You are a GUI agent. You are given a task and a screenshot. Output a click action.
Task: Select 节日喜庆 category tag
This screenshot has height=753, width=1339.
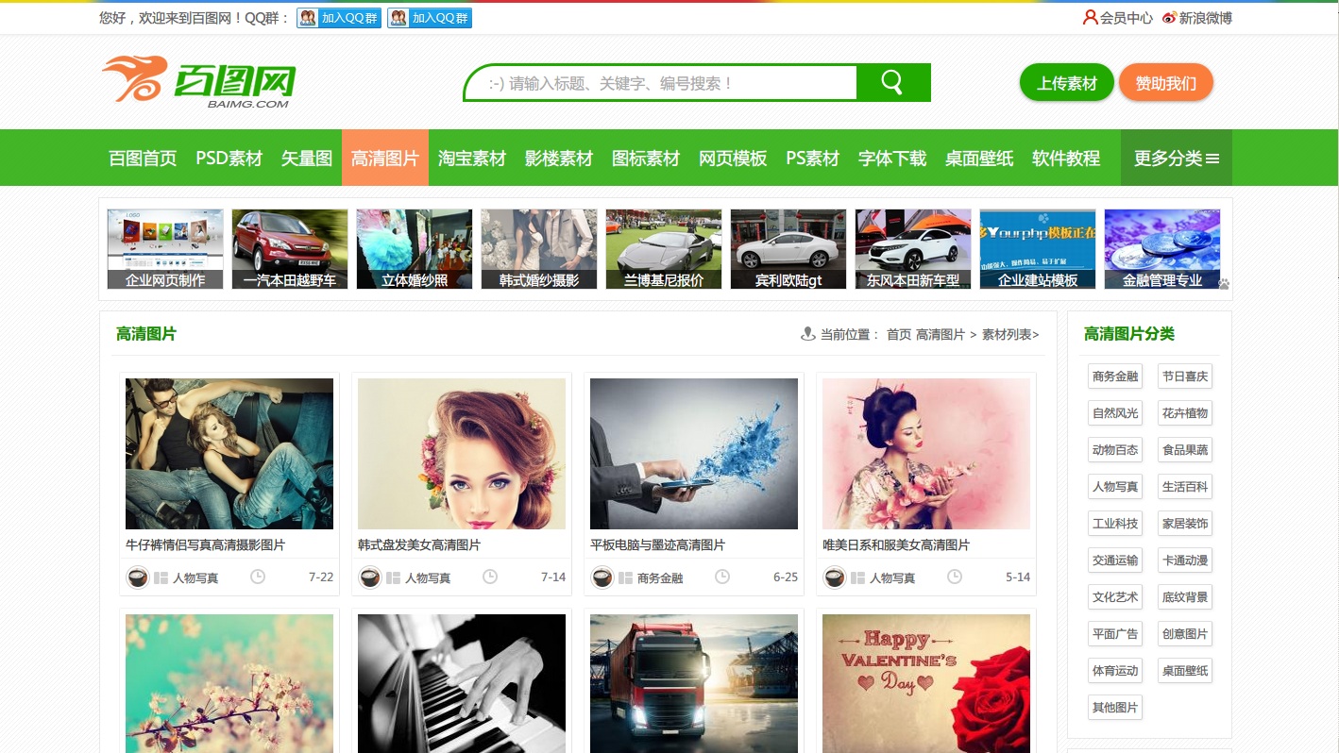[1185, 376]
